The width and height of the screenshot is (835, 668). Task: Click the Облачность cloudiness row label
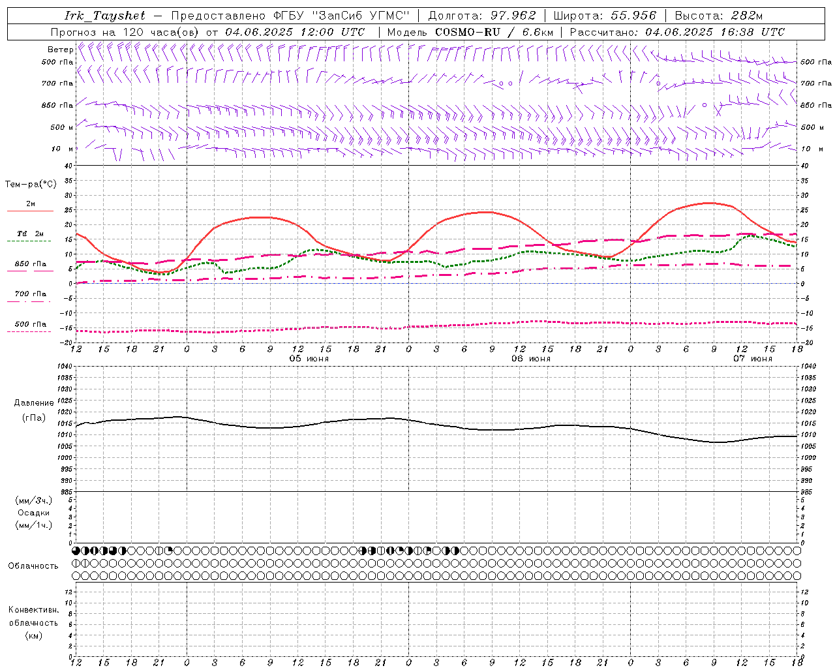tap(33, 566)
